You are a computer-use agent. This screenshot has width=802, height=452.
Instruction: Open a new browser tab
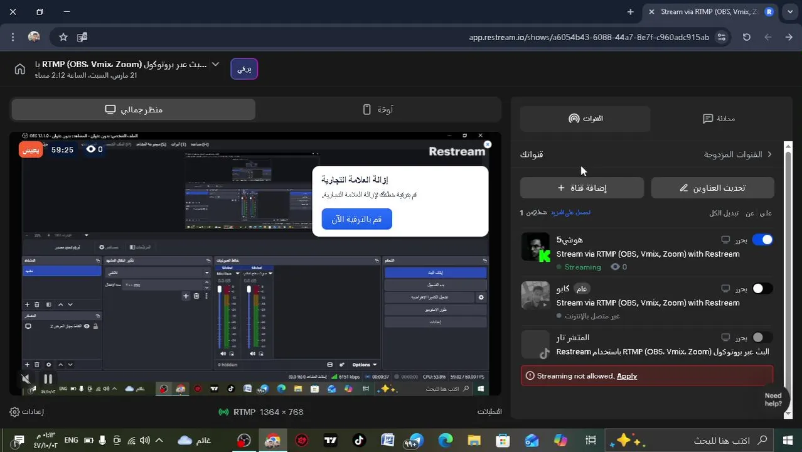(630, 11)
